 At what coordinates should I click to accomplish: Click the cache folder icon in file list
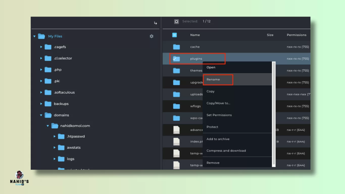(x=177, y=47)
